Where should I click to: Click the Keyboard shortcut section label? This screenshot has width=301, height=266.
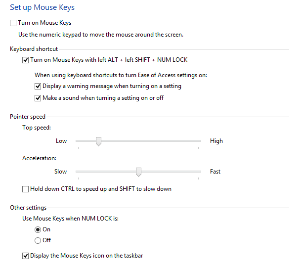point(34,49)
